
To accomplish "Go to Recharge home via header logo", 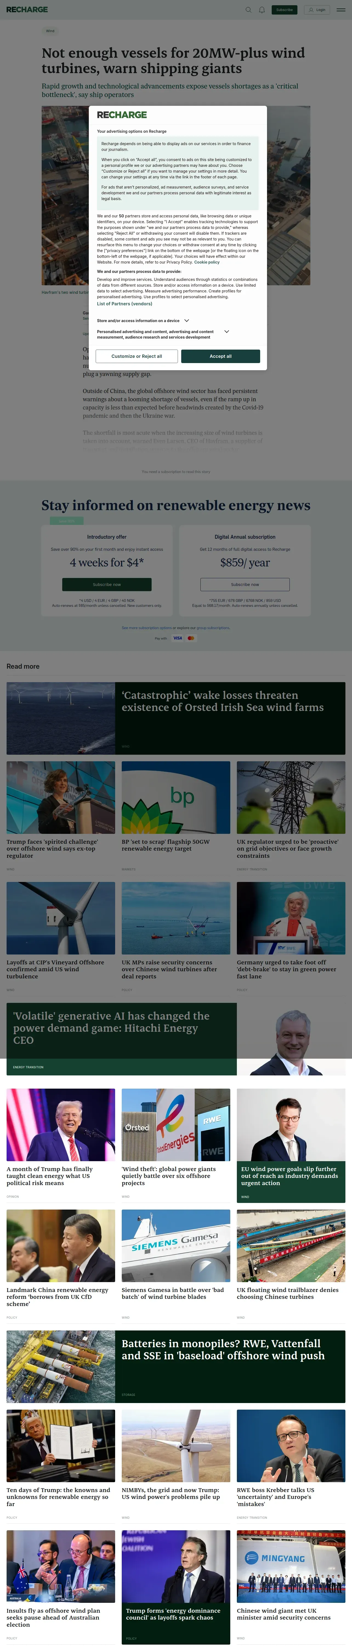I will point(27,10).
